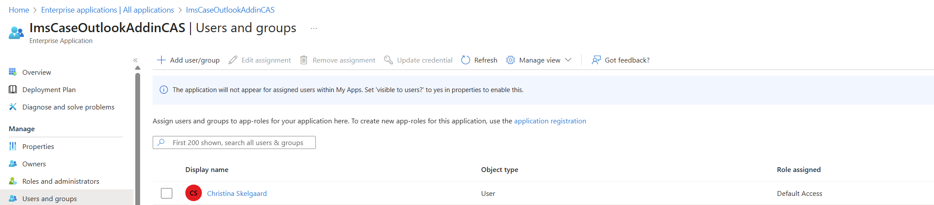Go to Enterprise applications | All applications breadcrumb

click(x=107, y=10)
